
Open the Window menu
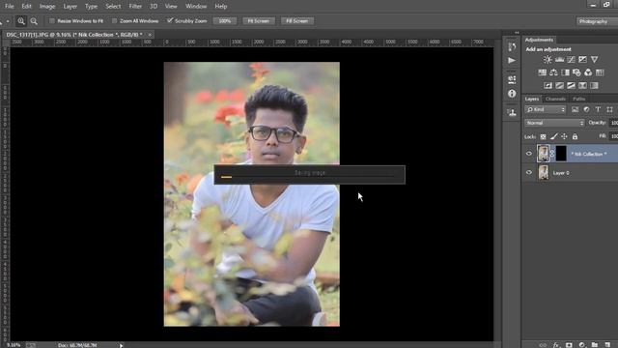[196, 7]
